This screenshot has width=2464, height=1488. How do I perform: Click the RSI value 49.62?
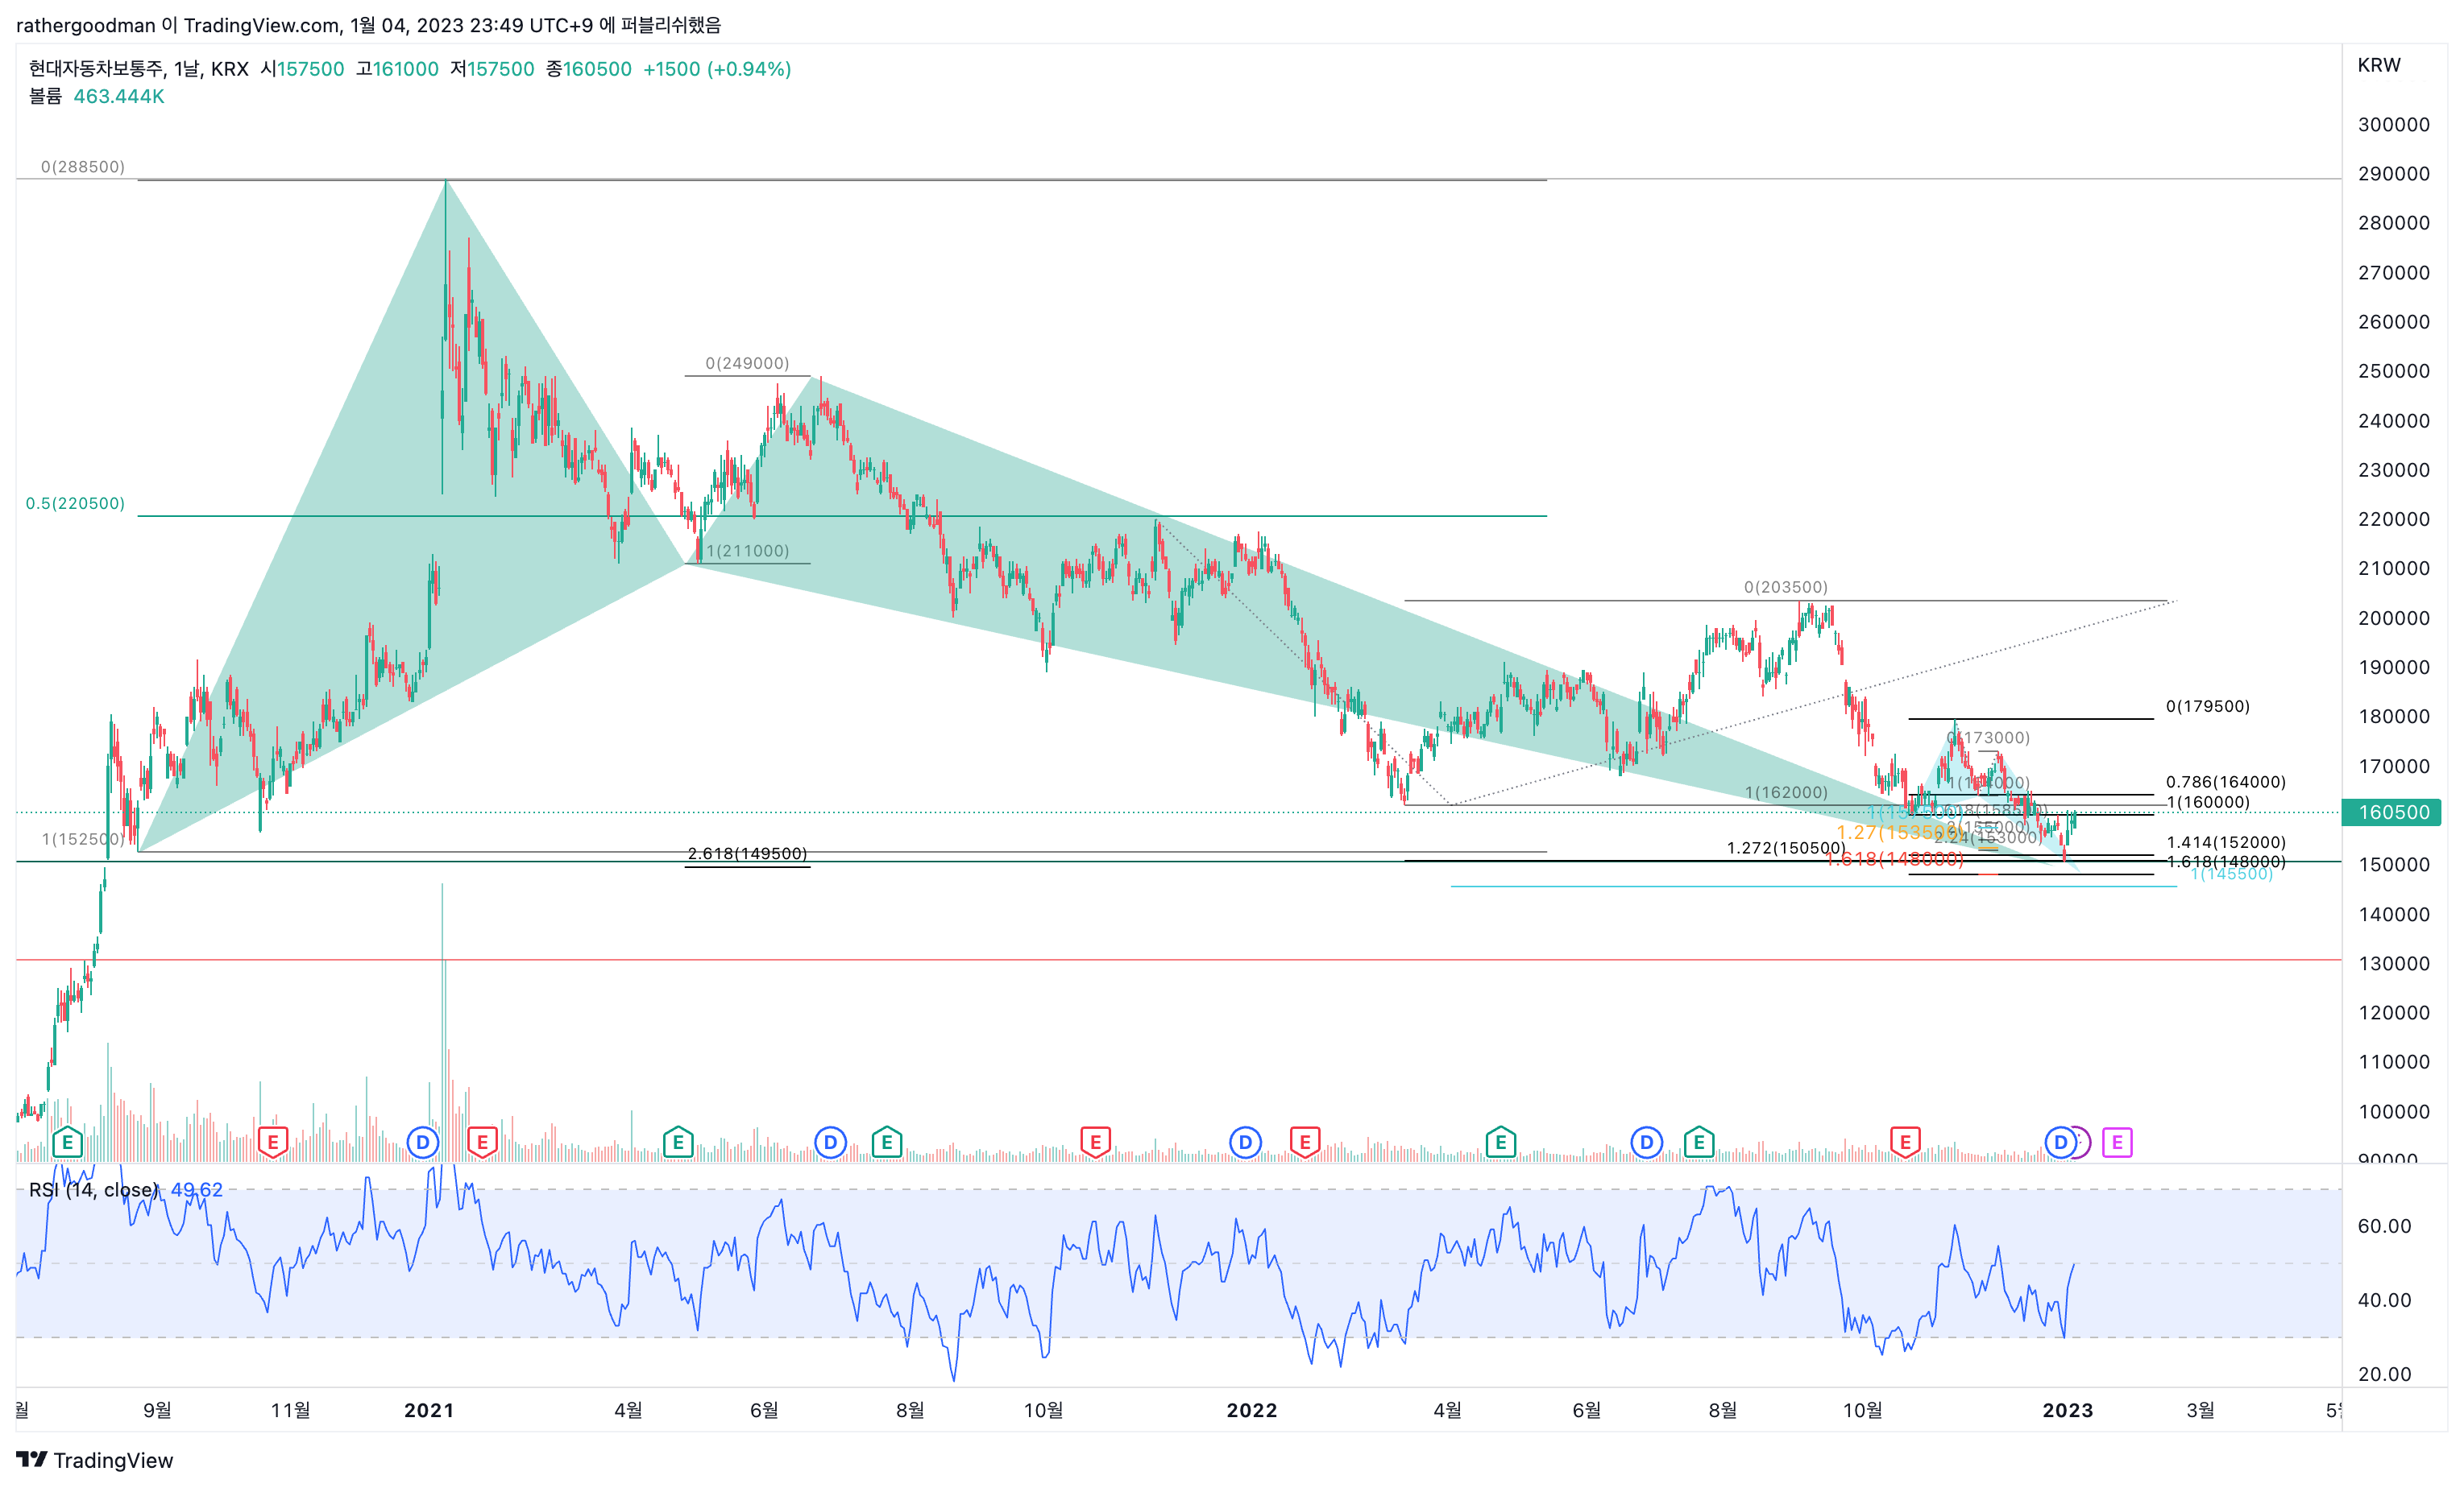pyautogui.click(x=197, y=1189)
